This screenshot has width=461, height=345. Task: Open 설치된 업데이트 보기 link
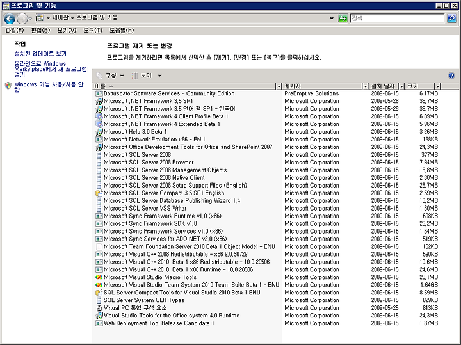point(40,54)
